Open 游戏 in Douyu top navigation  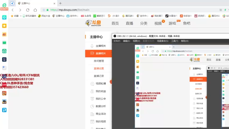[172, 23]
